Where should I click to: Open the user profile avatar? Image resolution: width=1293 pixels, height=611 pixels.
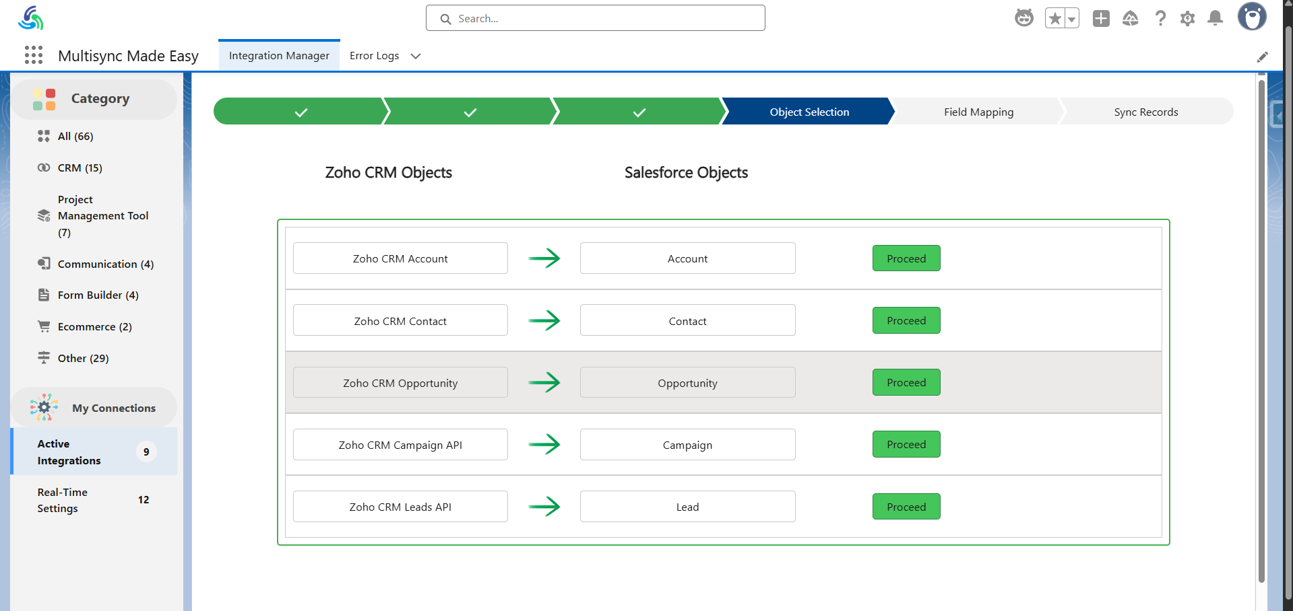[1252, 17]
